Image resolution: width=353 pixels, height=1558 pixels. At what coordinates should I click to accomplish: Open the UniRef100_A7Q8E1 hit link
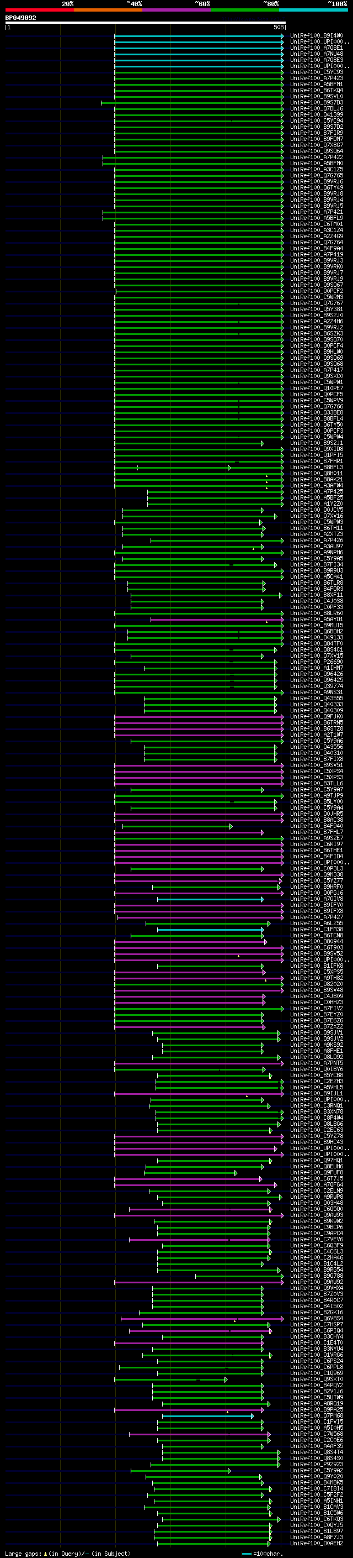click(x=316, y=48)
